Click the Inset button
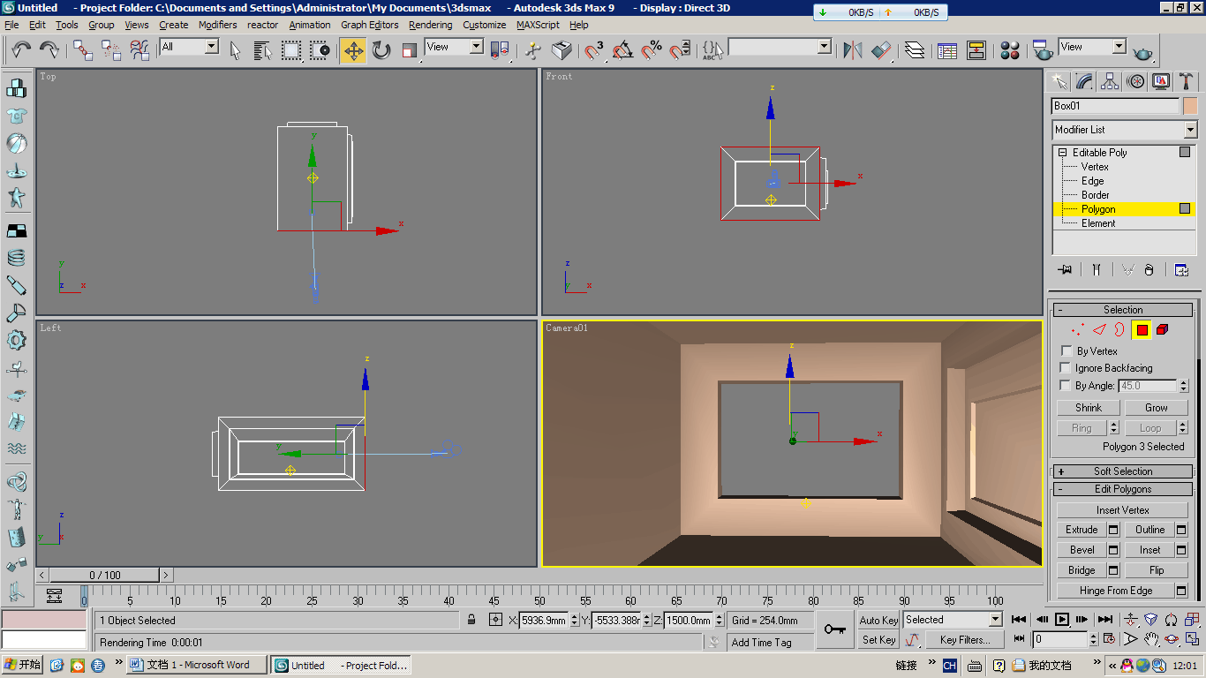This screenshot has width=1206, height=678. click(1149, 550)
